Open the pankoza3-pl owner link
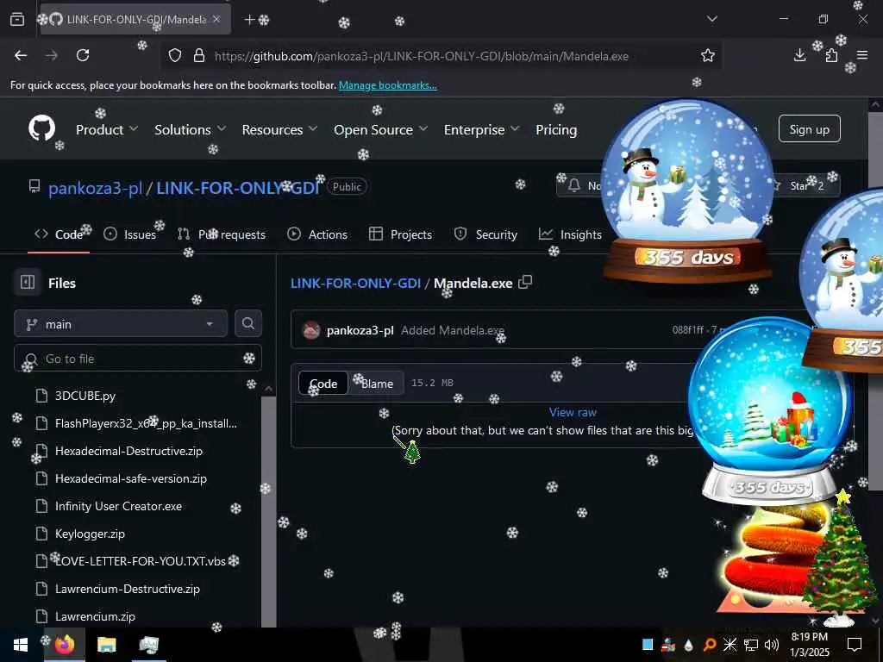 95,187
